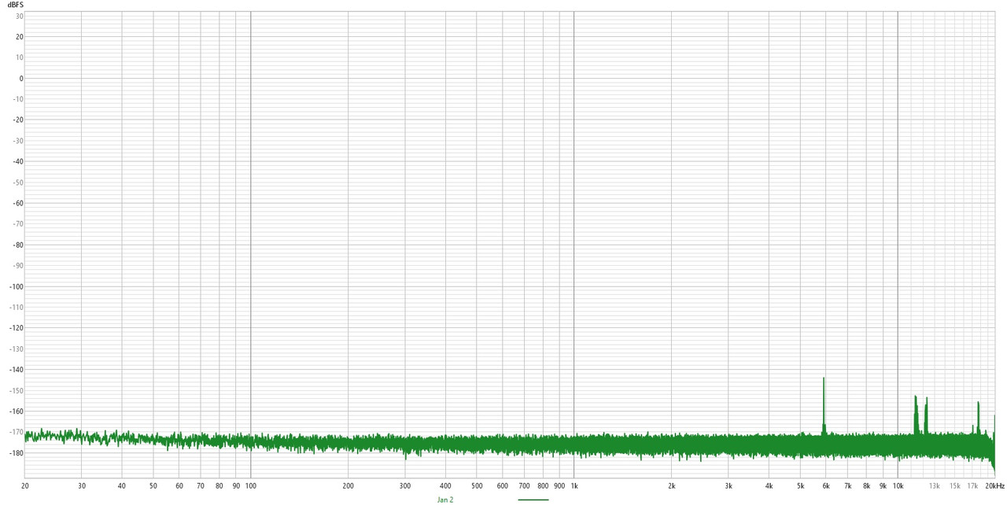This screenshot has height=509, width=1007.
Task: Click the -100 level axis label
Action: tap(16, 286)
